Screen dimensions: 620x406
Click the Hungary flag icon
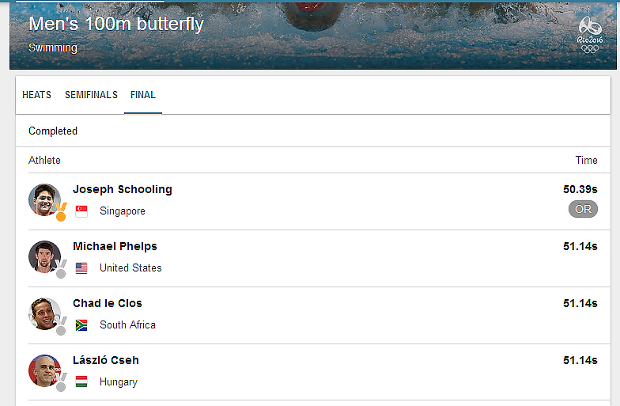81,381
